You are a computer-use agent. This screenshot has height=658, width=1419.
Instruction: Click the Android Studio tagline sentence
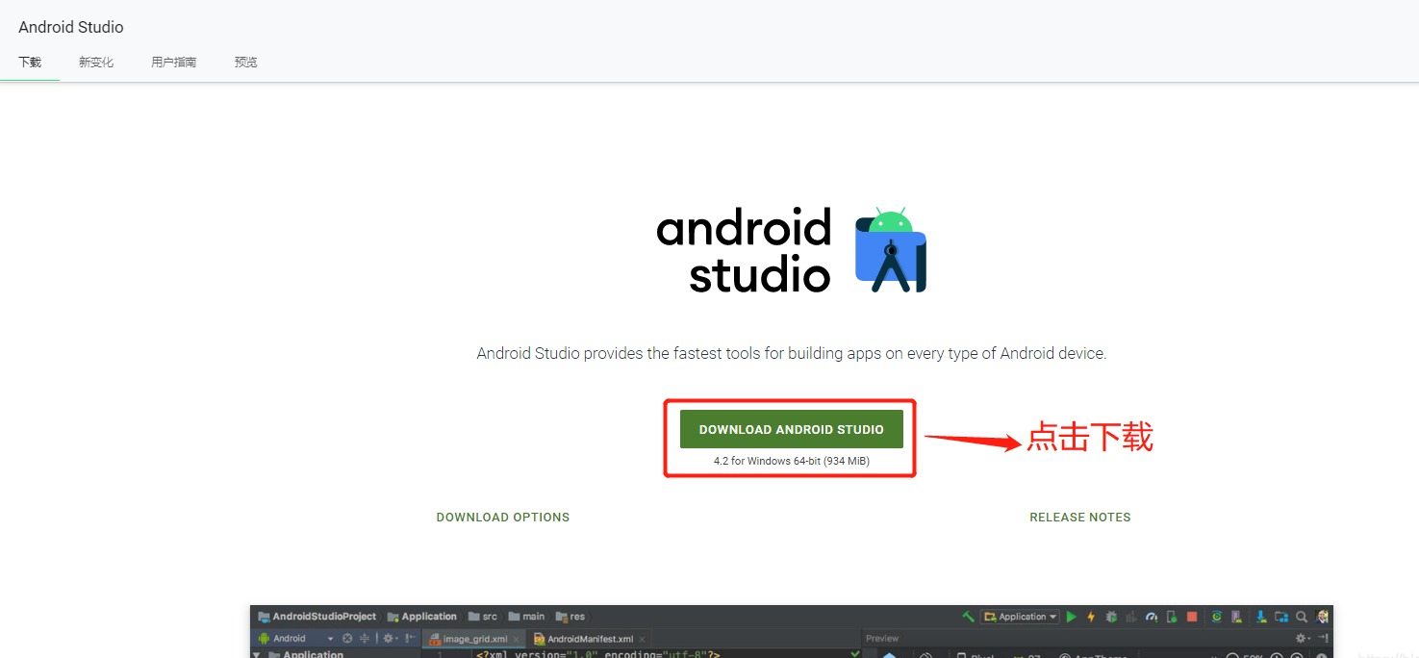[791, 353]
